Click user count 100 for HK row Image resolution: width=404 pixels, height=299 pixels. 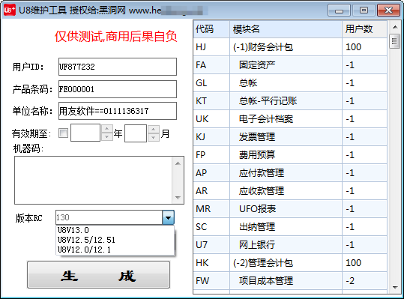tap(364, 263)
